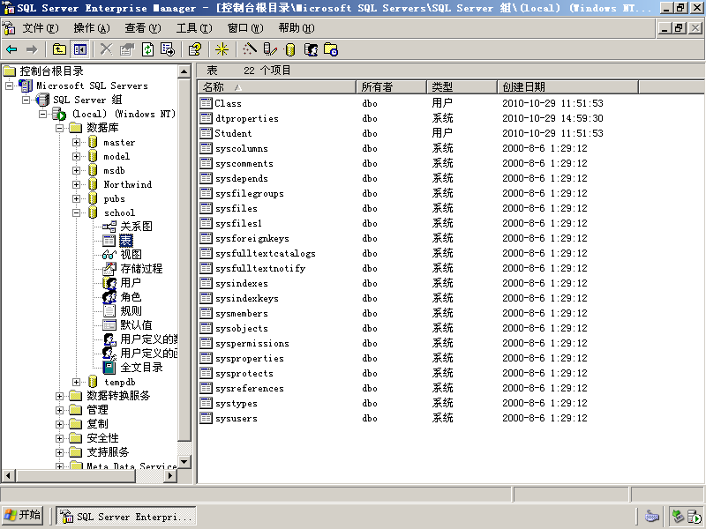
Task: Select the 表 tables tree node
Action: pos(125,241)
